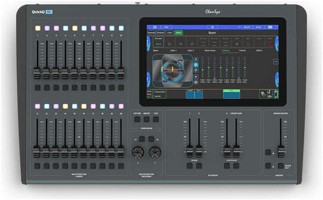This screenshot has width=323, height=200.
Task: Tap the green-topped tile at touchscreen bottom center
Action: 231,94
